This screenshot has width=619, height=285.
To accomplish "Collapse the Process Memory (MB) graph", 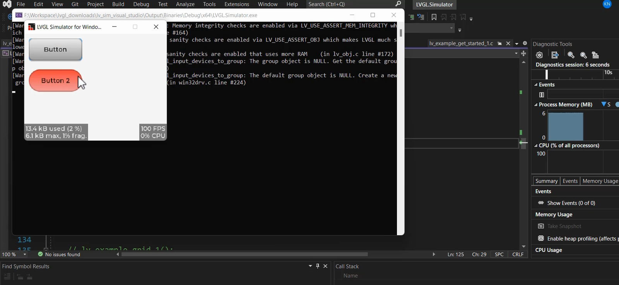I will point(536,105).
